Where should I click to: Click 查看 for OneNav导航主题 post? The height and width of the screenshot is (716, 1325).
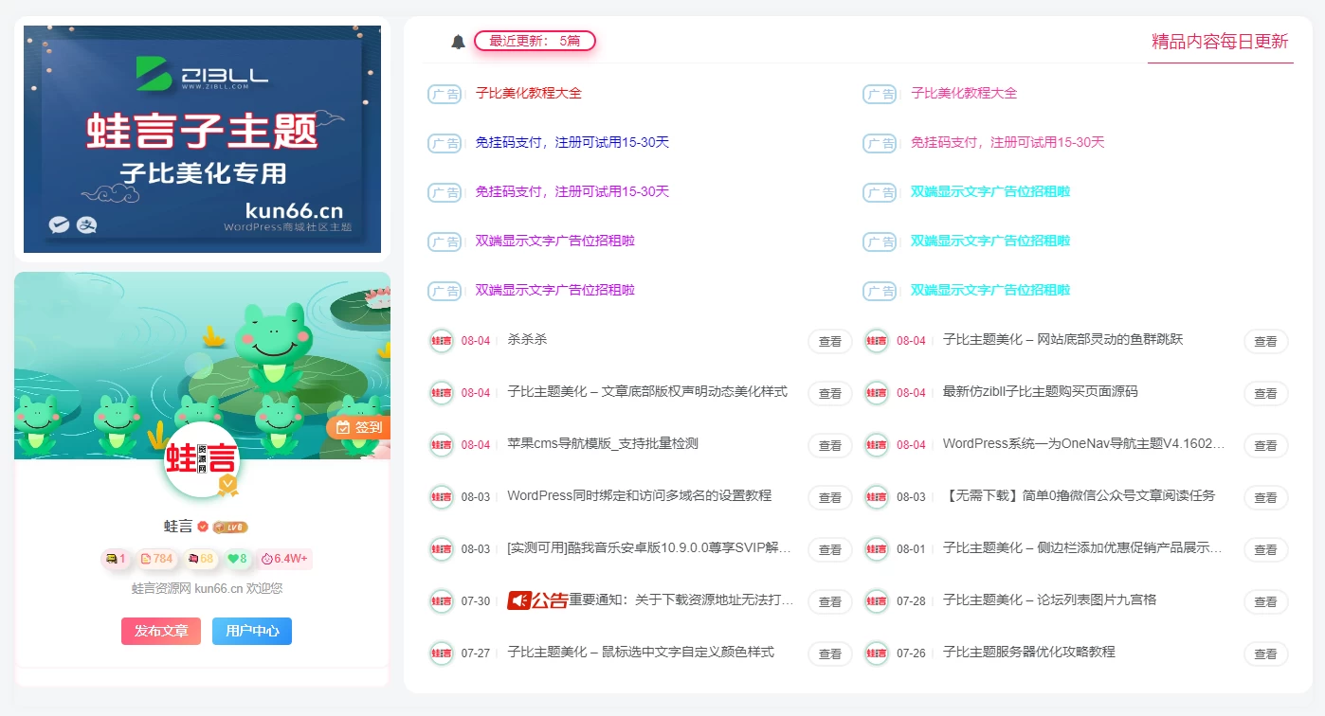click(1266, 445)
